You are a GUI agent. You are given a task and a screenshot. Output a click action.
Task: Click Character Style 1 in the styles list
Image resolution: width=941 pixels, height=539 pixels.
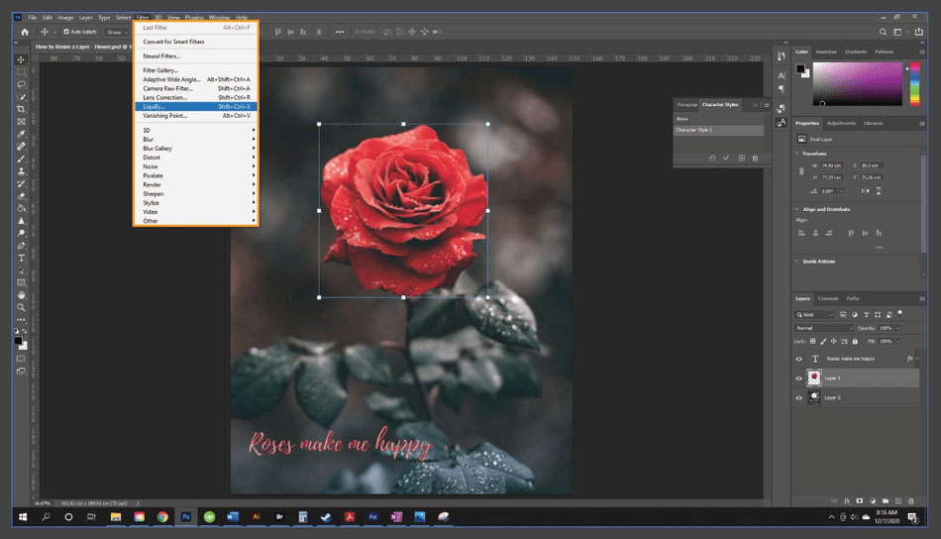coord(694,130)
